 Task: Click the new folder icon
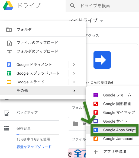click(9, 30)
